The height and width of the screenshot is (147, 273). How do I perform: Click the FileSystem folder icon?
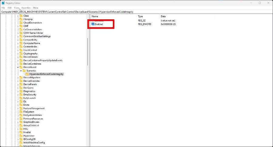21,112
